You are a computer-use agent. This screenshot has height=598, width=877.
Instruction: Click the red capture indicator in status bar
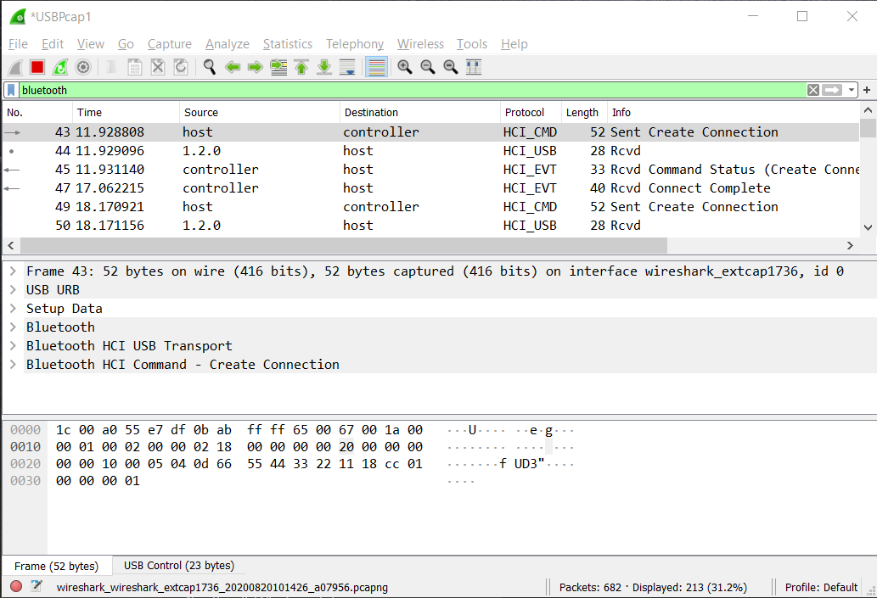tap(15, 586)
